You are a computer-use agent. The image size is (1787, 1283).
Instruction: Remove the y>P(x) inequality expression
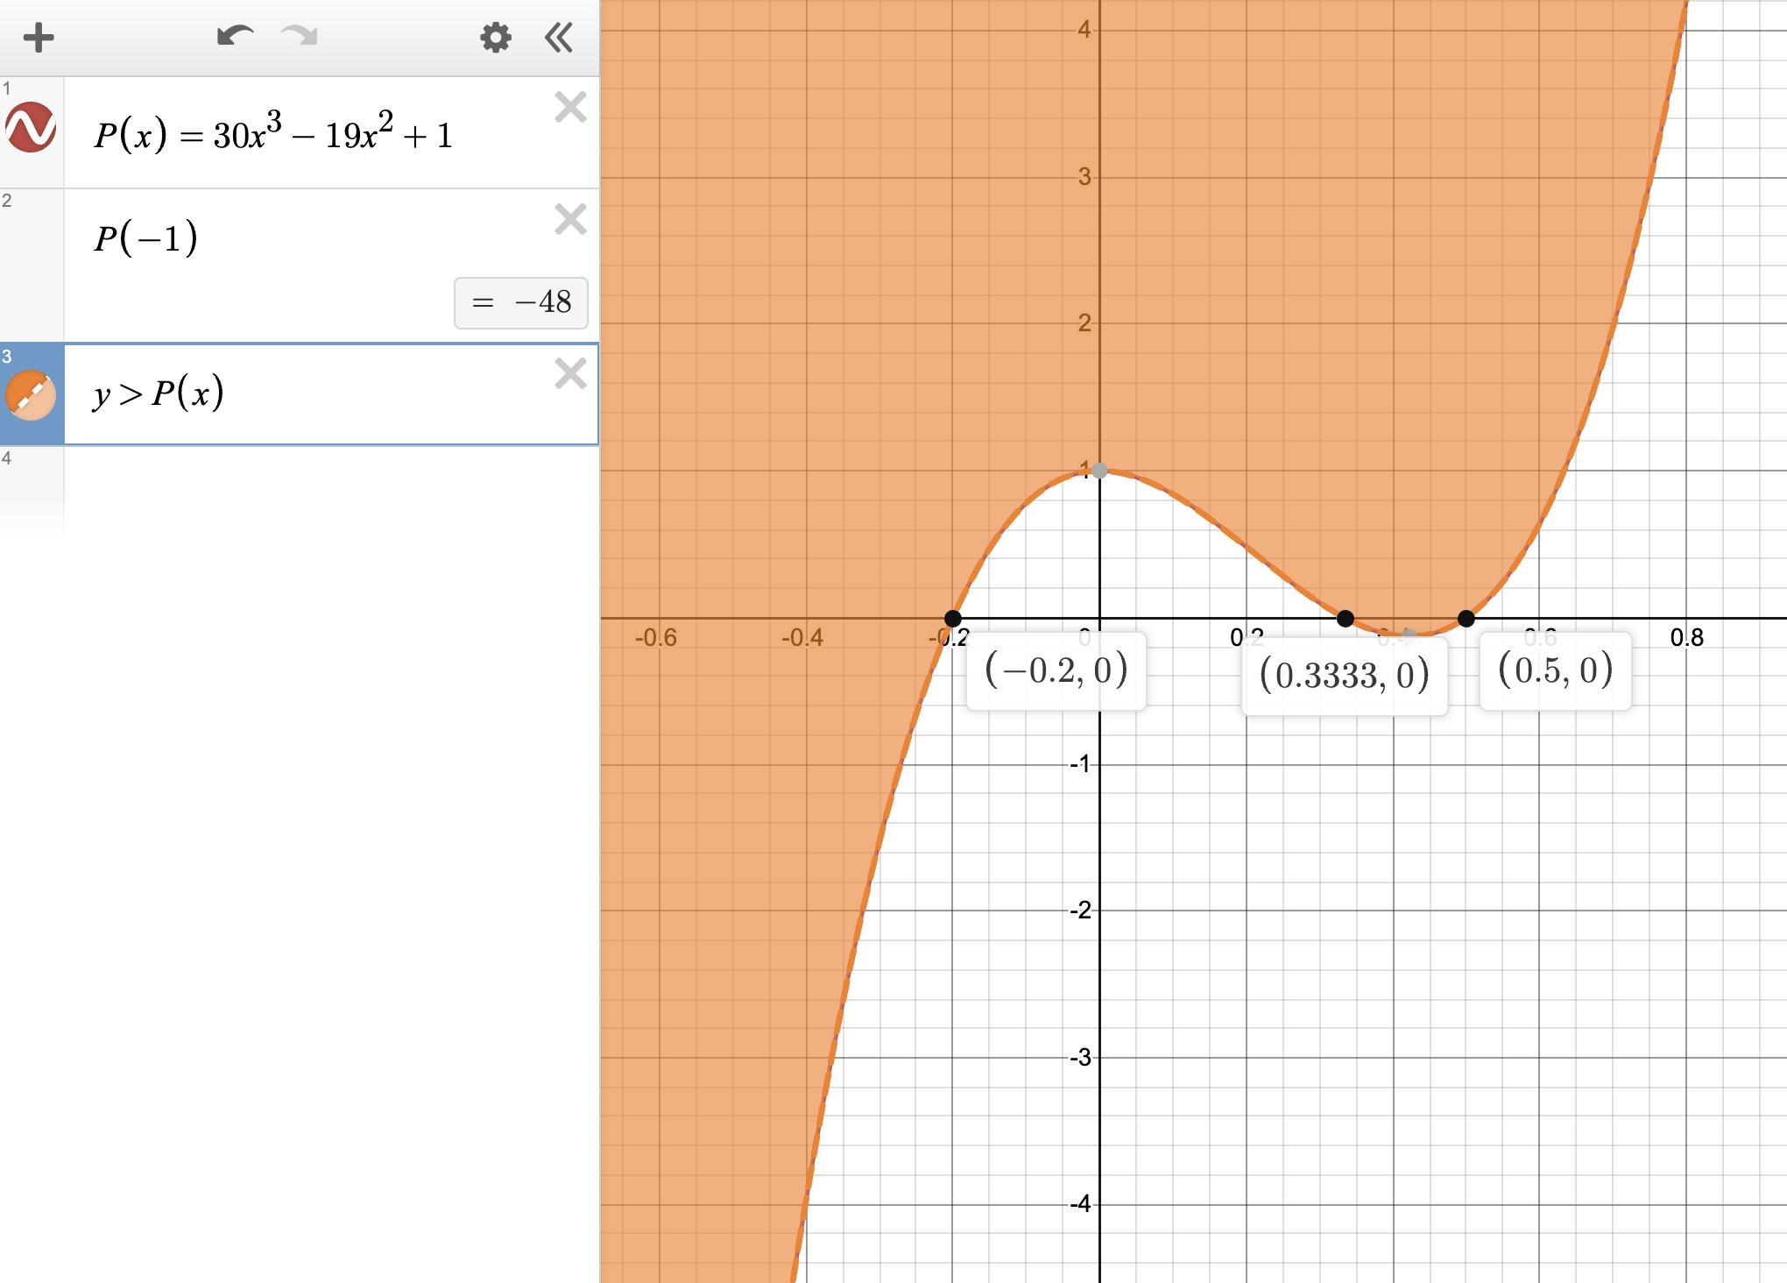click(x=570, y=374)
